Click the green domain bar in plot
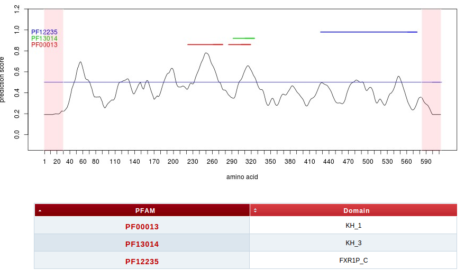 pos(244,38)
